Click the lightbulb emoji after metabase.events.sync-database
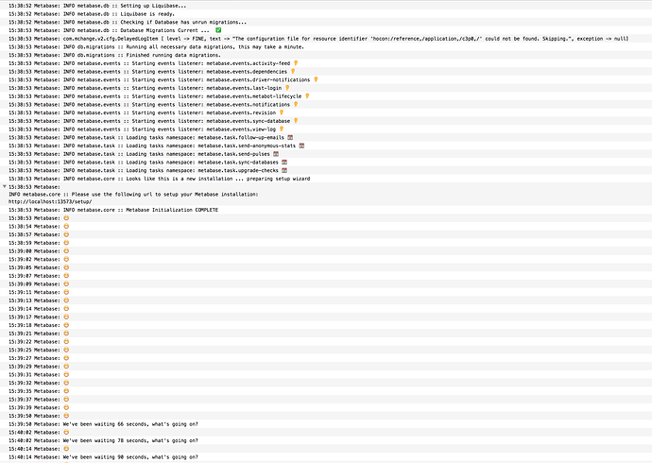 [296, 121]
